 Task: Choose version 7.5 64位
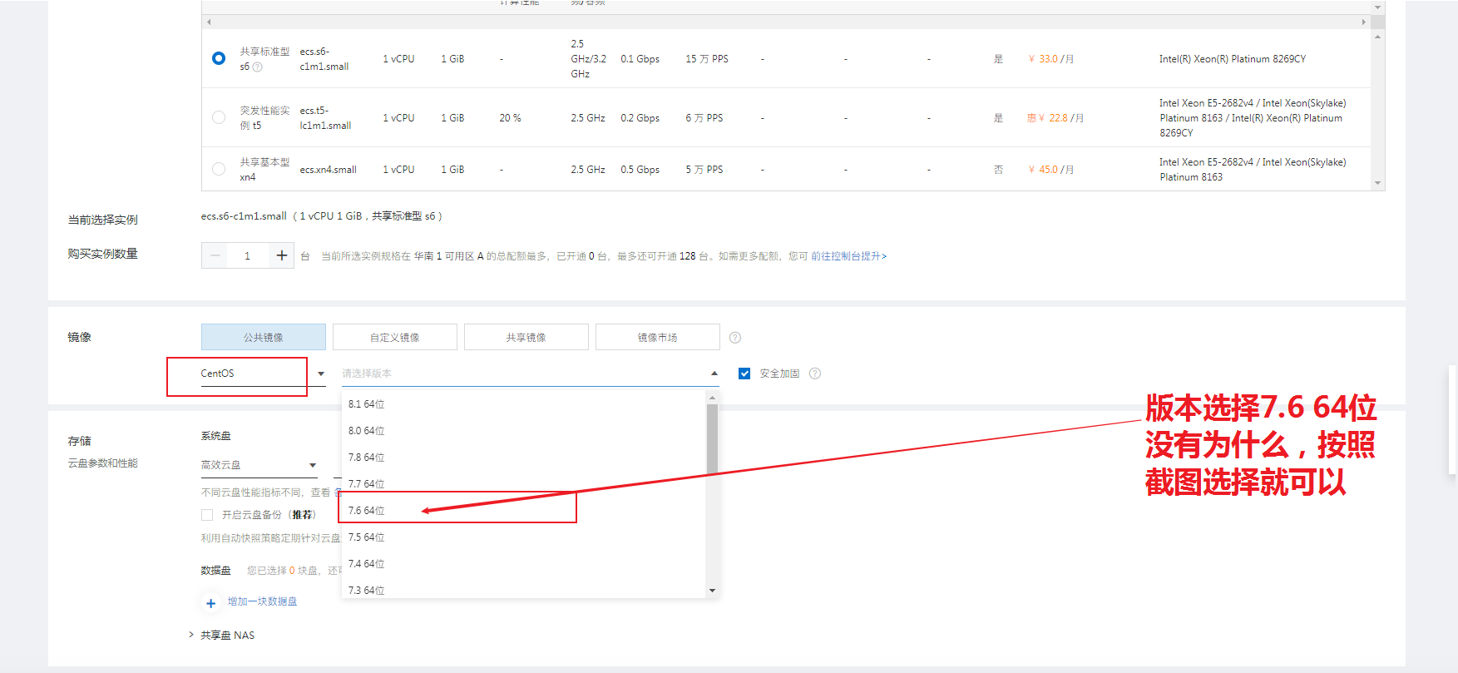click(524, 537)
